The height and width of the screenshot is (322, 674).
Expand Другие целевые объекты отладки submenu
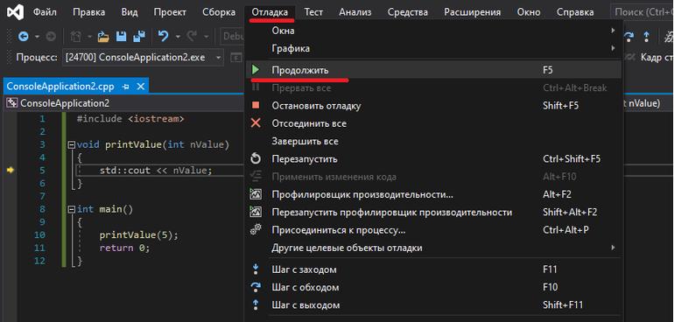point(433,248)
